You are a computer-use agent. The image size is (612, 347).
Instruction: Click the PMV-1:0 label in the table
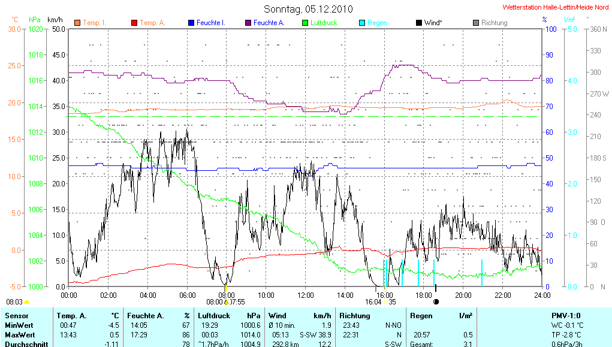click(x=565, y=315)
